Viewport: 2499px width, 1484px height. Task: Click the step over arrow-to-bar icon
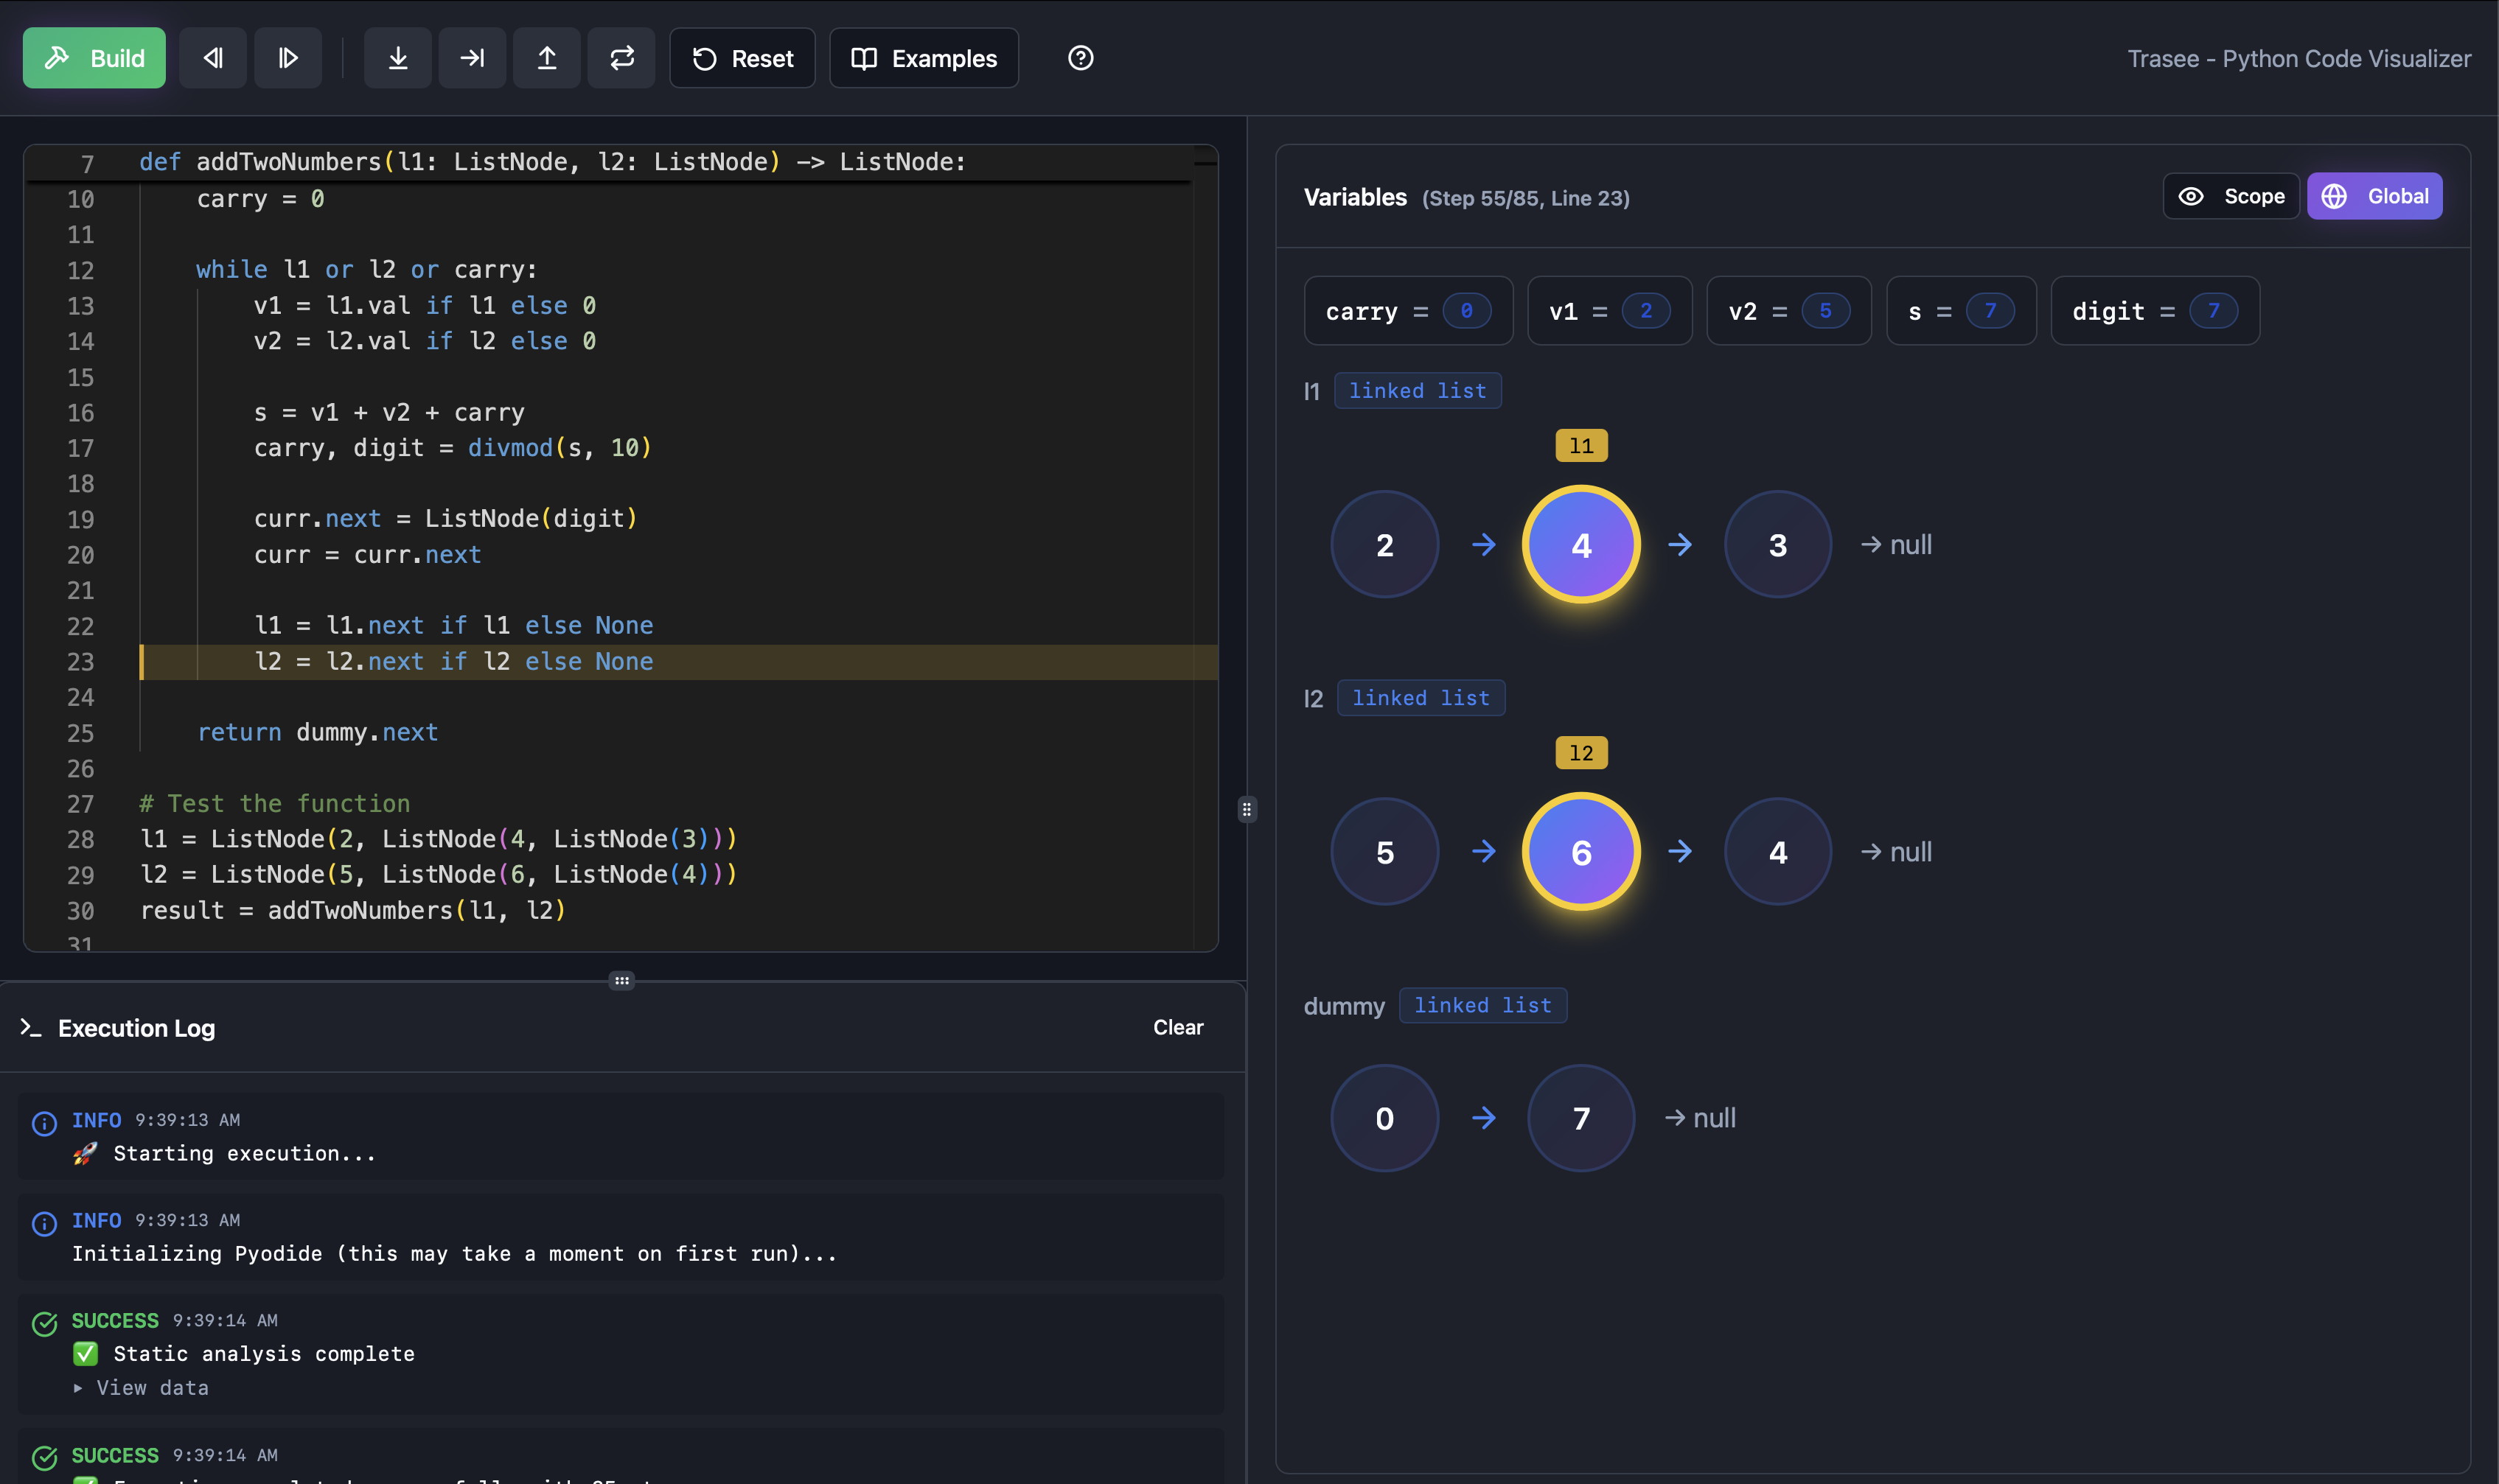pos(473,58)
